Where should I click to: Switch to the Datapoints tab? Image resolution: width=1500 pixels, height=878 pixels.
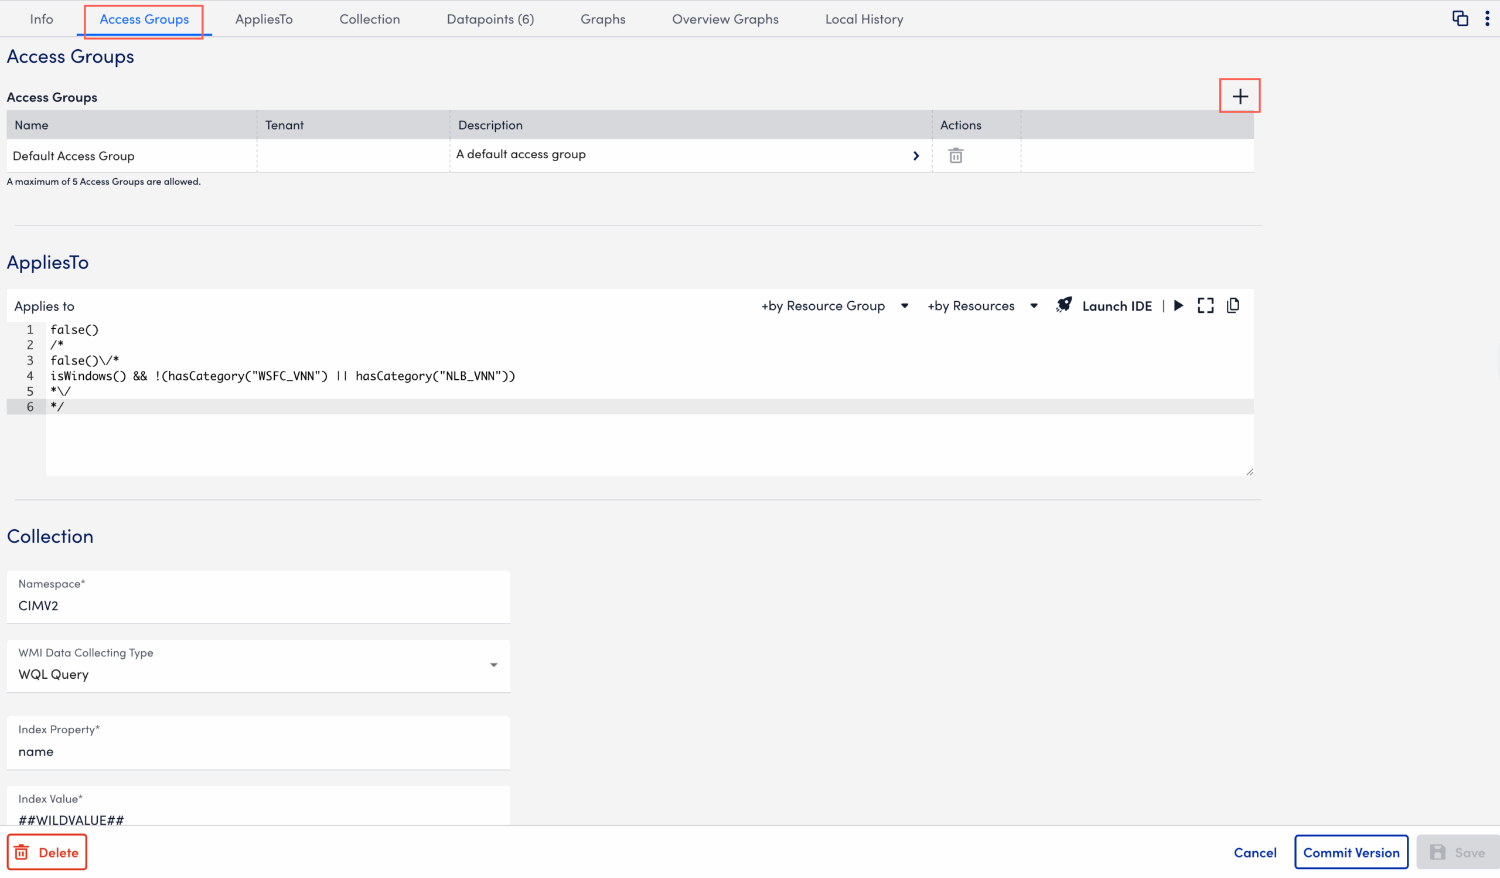tap(490, 18)
